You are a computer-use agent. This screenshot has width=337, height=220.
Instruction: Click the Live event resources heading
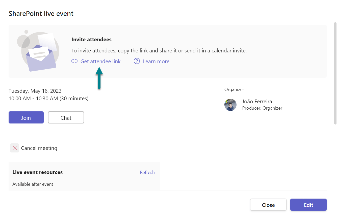tap(38, 172)
